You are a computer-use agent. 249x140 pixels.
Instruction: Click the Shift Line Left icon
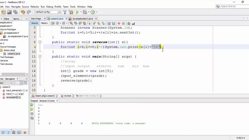tap(109, 23)
